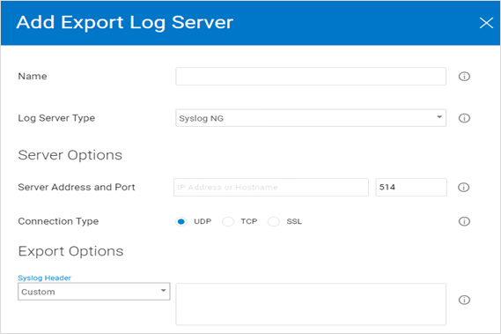Click the info icon beside Syslog Header

pyautogui.click(x=464, y=300)
